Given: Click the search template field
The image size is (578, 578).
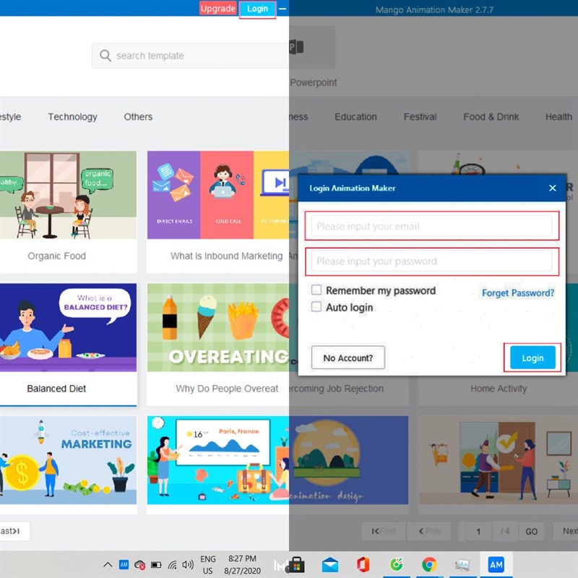Looking at the screenshot, I should click(190, 56).
